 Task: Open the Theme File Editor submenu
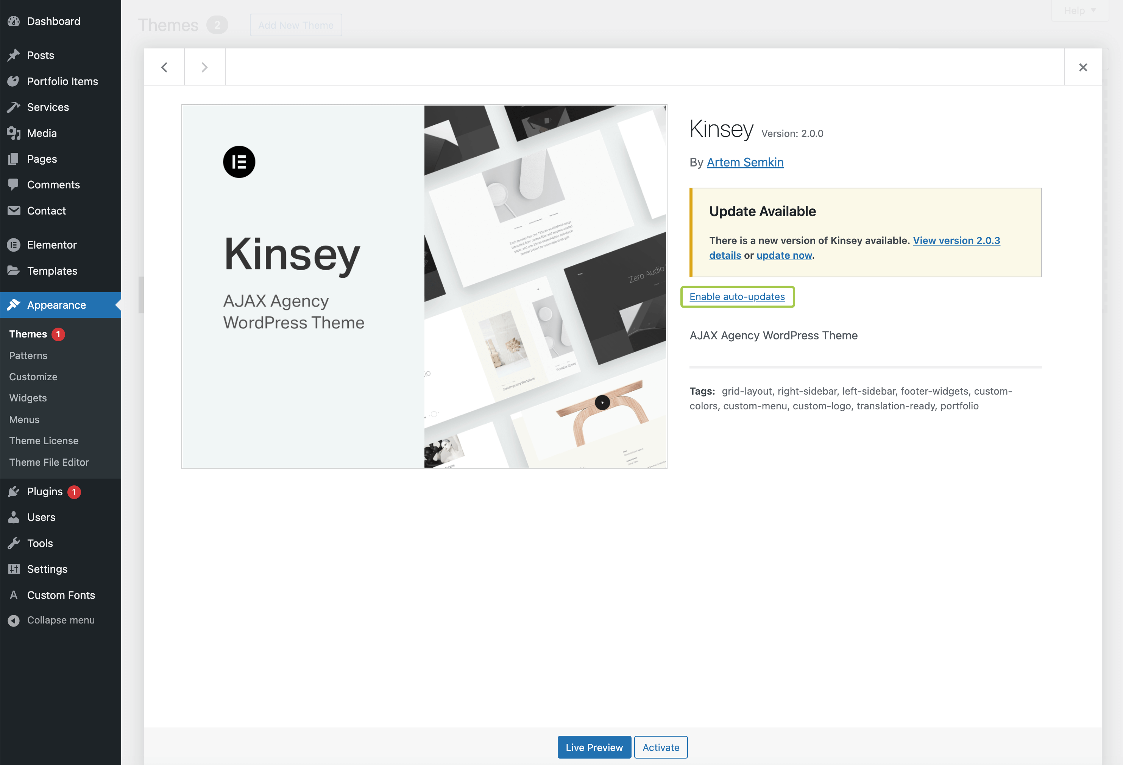click(x=49, y=462)
